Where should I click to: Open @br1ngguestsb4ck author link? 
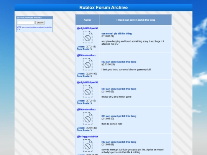(87, 137)
